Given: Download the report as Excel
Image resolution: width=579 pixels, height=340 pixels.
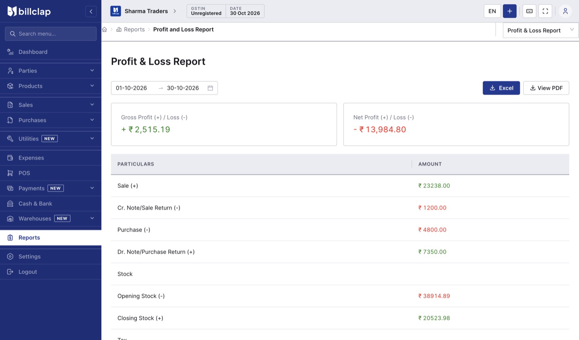Looking at the screenshot, I should click(501, 88).
